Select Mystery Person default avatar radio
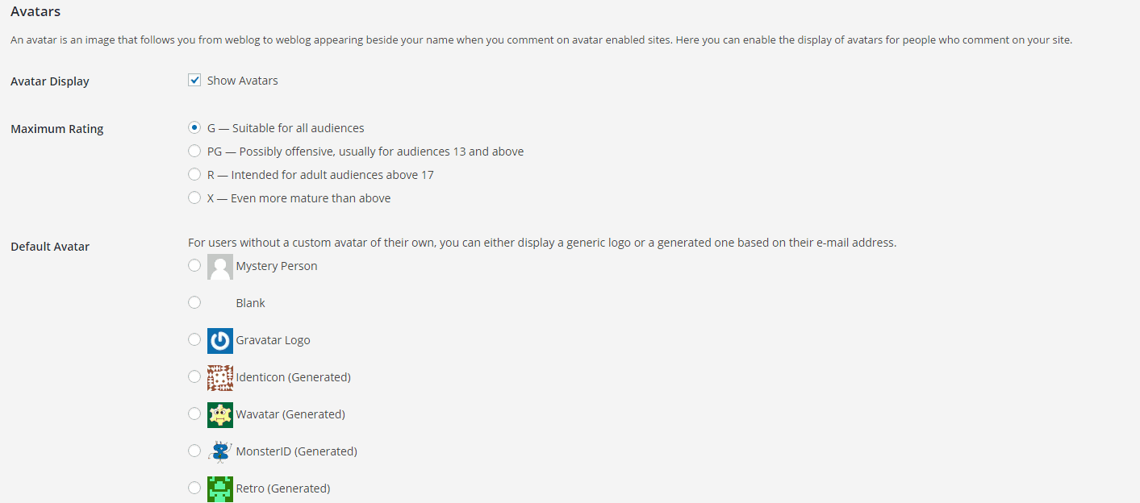Viewport: 1140px width, 503px height. click(x=194, y=265)
